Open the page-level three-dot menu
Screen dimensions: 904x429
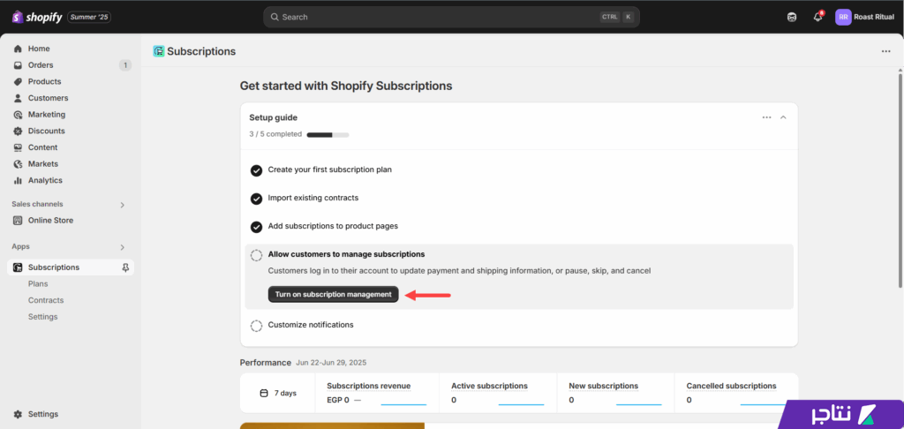pyautogui.click(x=885, y=51)
